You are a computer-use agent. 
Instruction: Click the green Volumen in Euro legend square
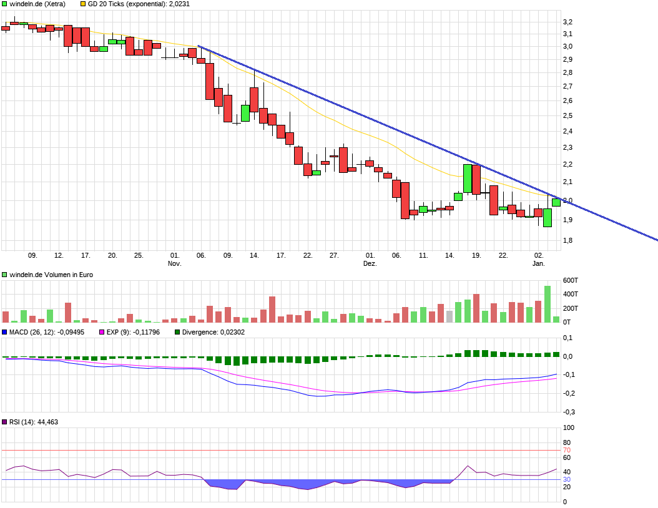pyautogui.click(x=4, y=275)
